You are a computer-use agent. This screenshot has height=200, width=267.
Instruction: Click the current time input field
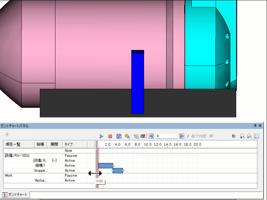coord(166,136)
